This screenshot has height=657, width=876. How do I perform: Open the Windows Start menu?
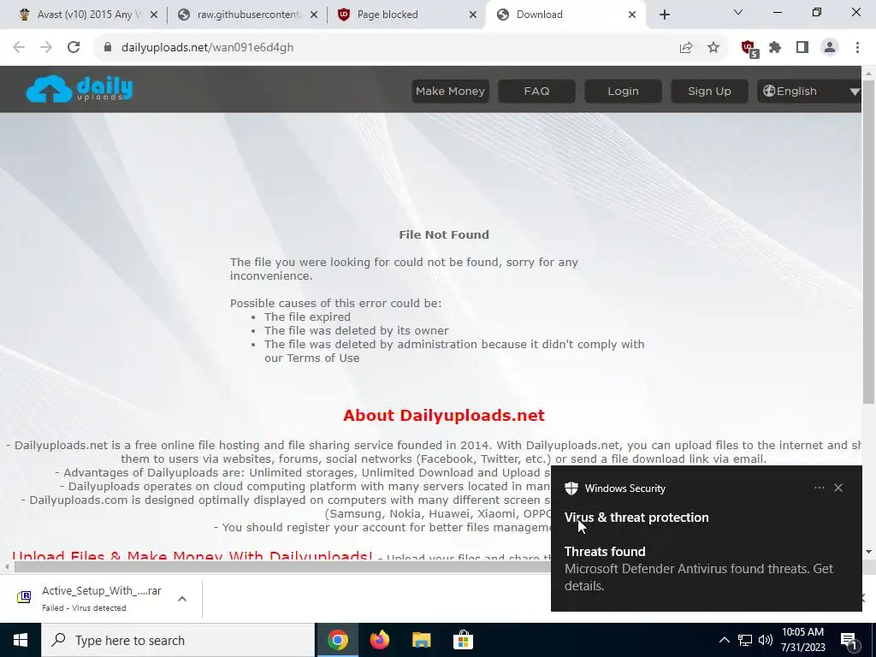[21, 640]
